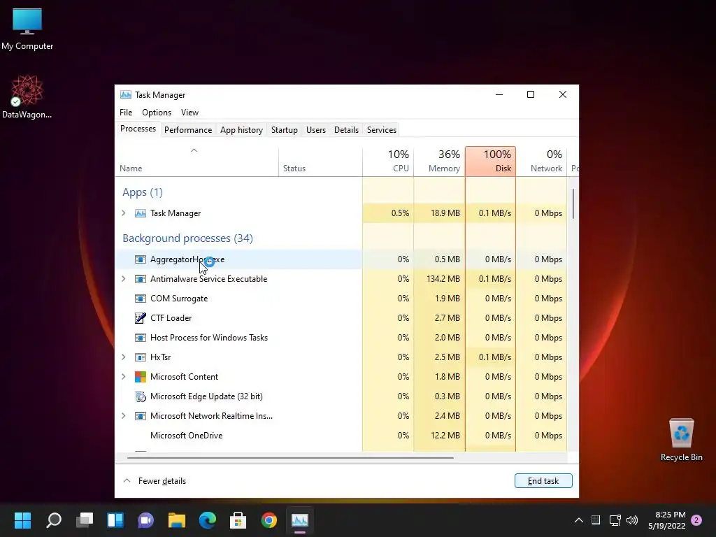Image resolution: width=716 pixels, height=537 pixels.
Task: Click the Task Manager title bar icon
Action: pyautogui.click(x=126, y=94)
